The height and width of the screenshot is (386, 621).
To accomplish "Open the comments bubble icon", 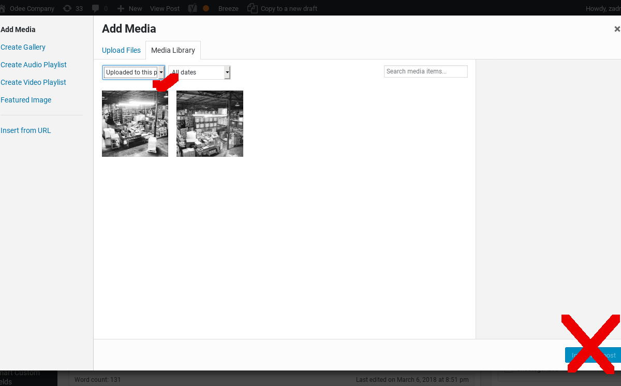I will click(95, 8).
